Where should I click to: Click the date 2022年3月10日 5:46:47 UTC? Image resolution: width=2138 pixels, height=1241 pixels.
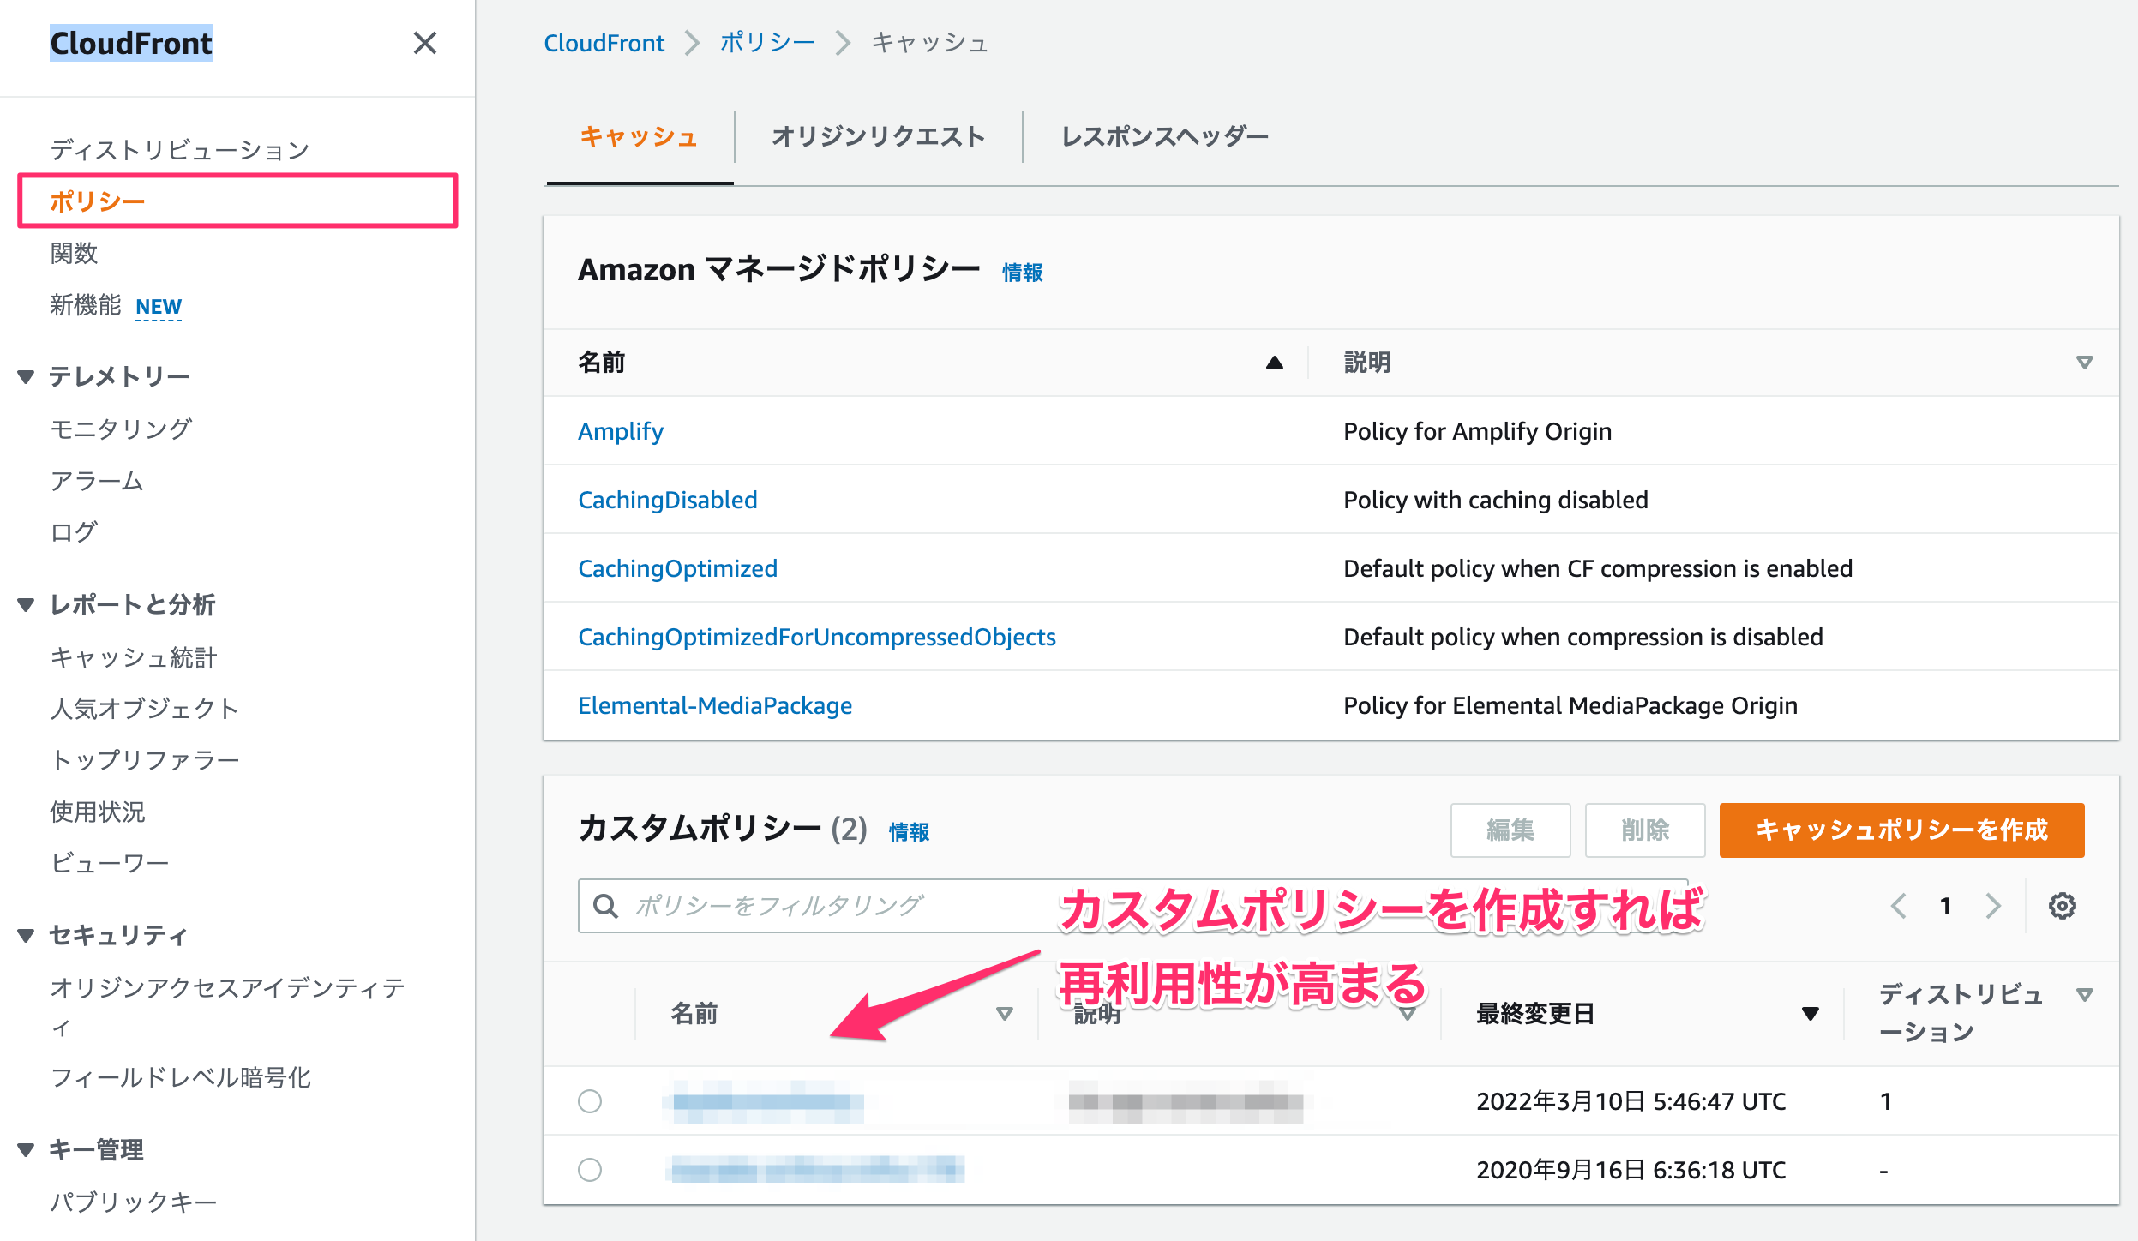(1631, 1101)
